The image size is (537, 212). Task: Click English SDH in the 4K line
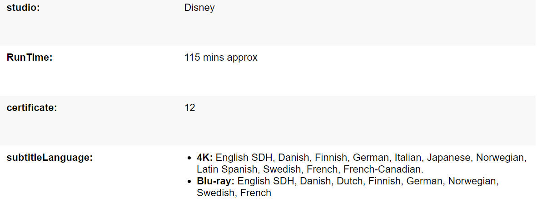pyautogui.click(x=244, y=158)
